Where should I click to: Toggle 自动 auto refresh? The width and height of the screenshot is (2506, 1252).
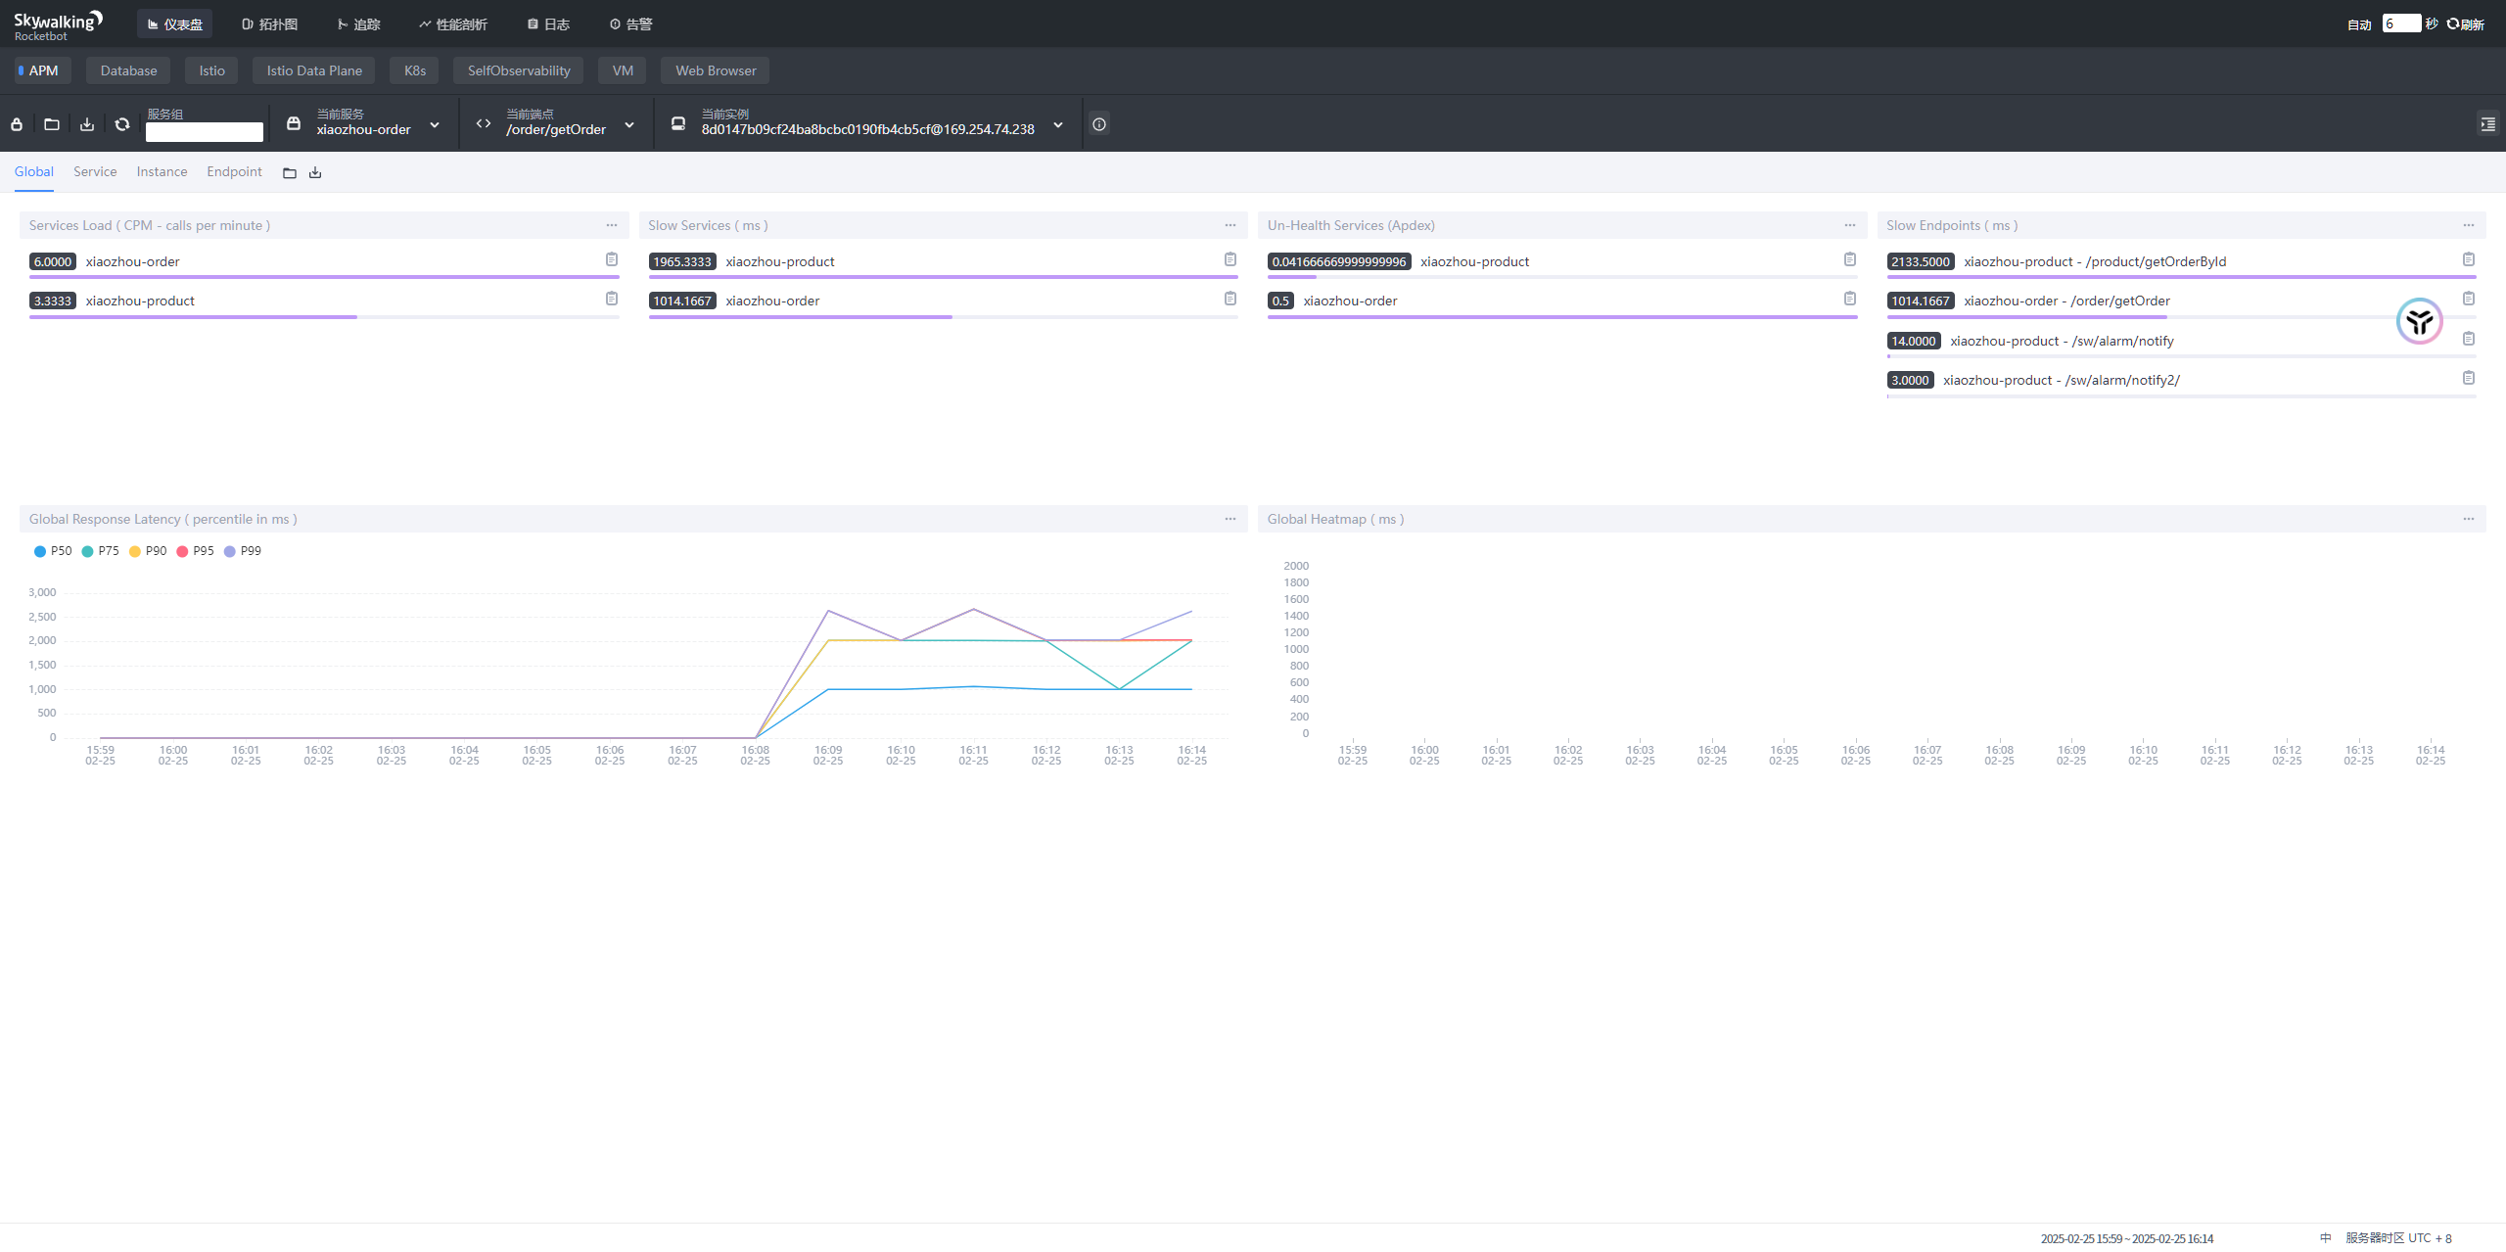point(2359,24)
